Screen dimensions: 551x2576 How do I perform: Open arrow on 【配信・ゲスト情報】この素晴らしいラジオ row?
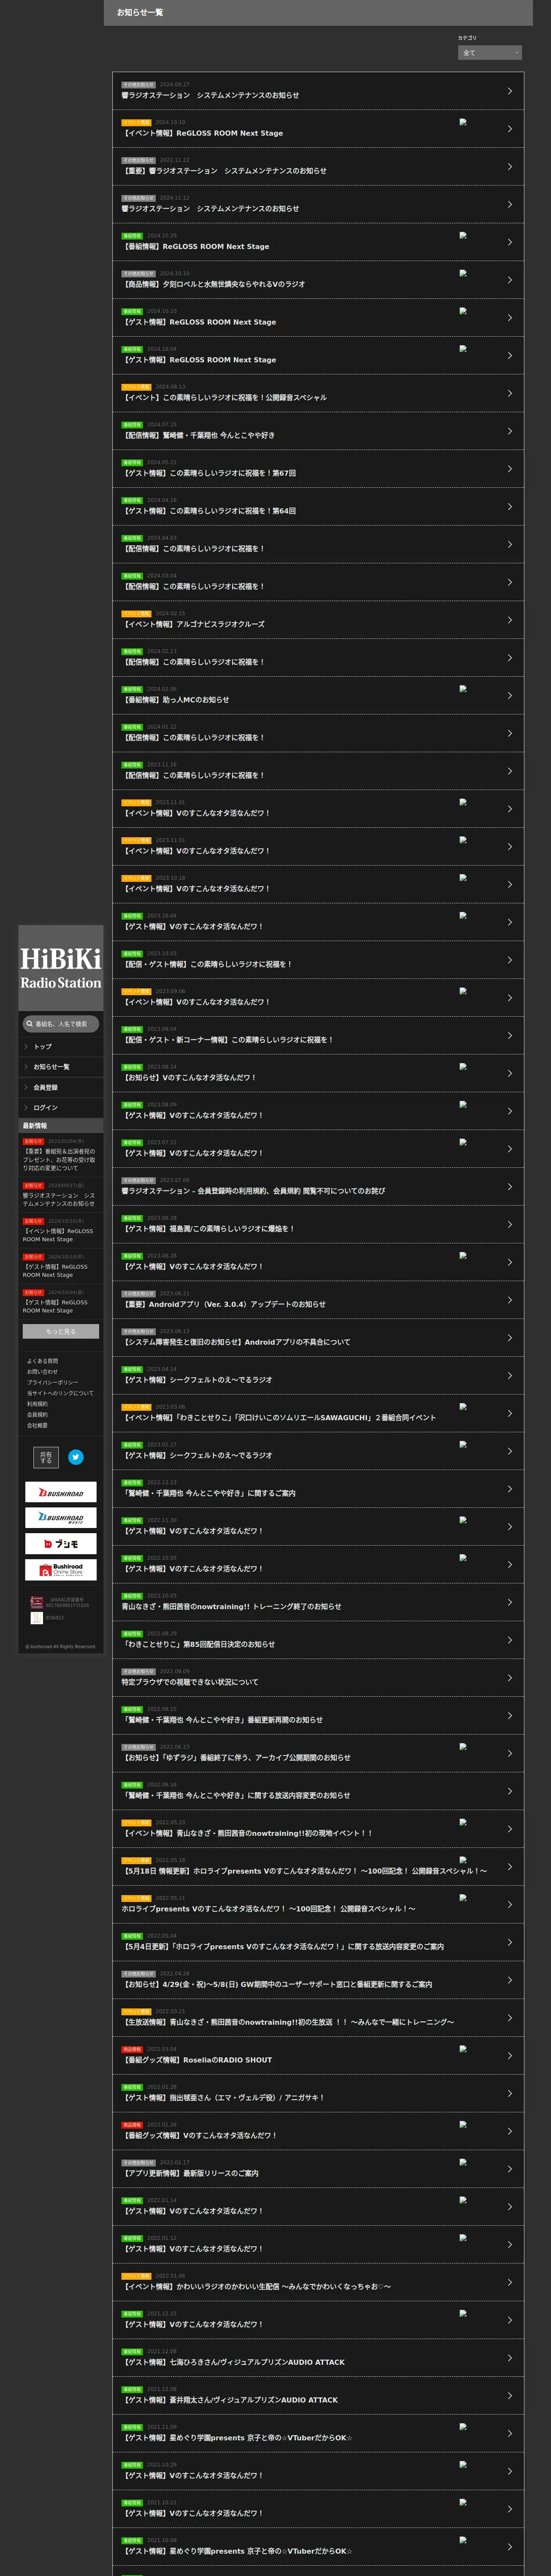[509, 960]
